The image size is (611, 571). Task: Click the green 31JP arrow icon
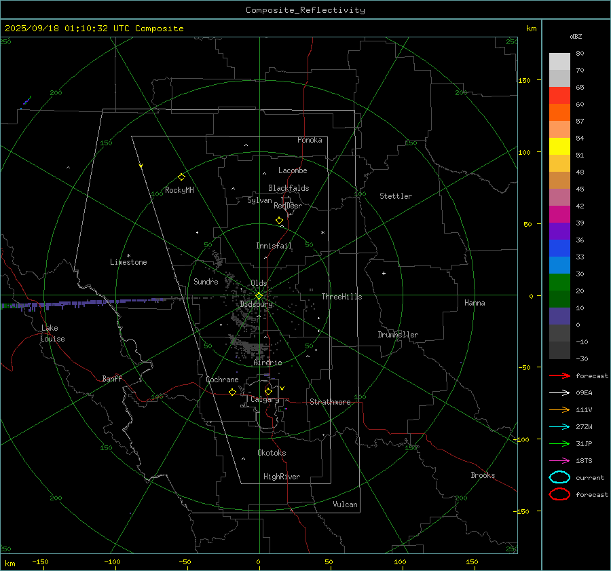point(559,443)
